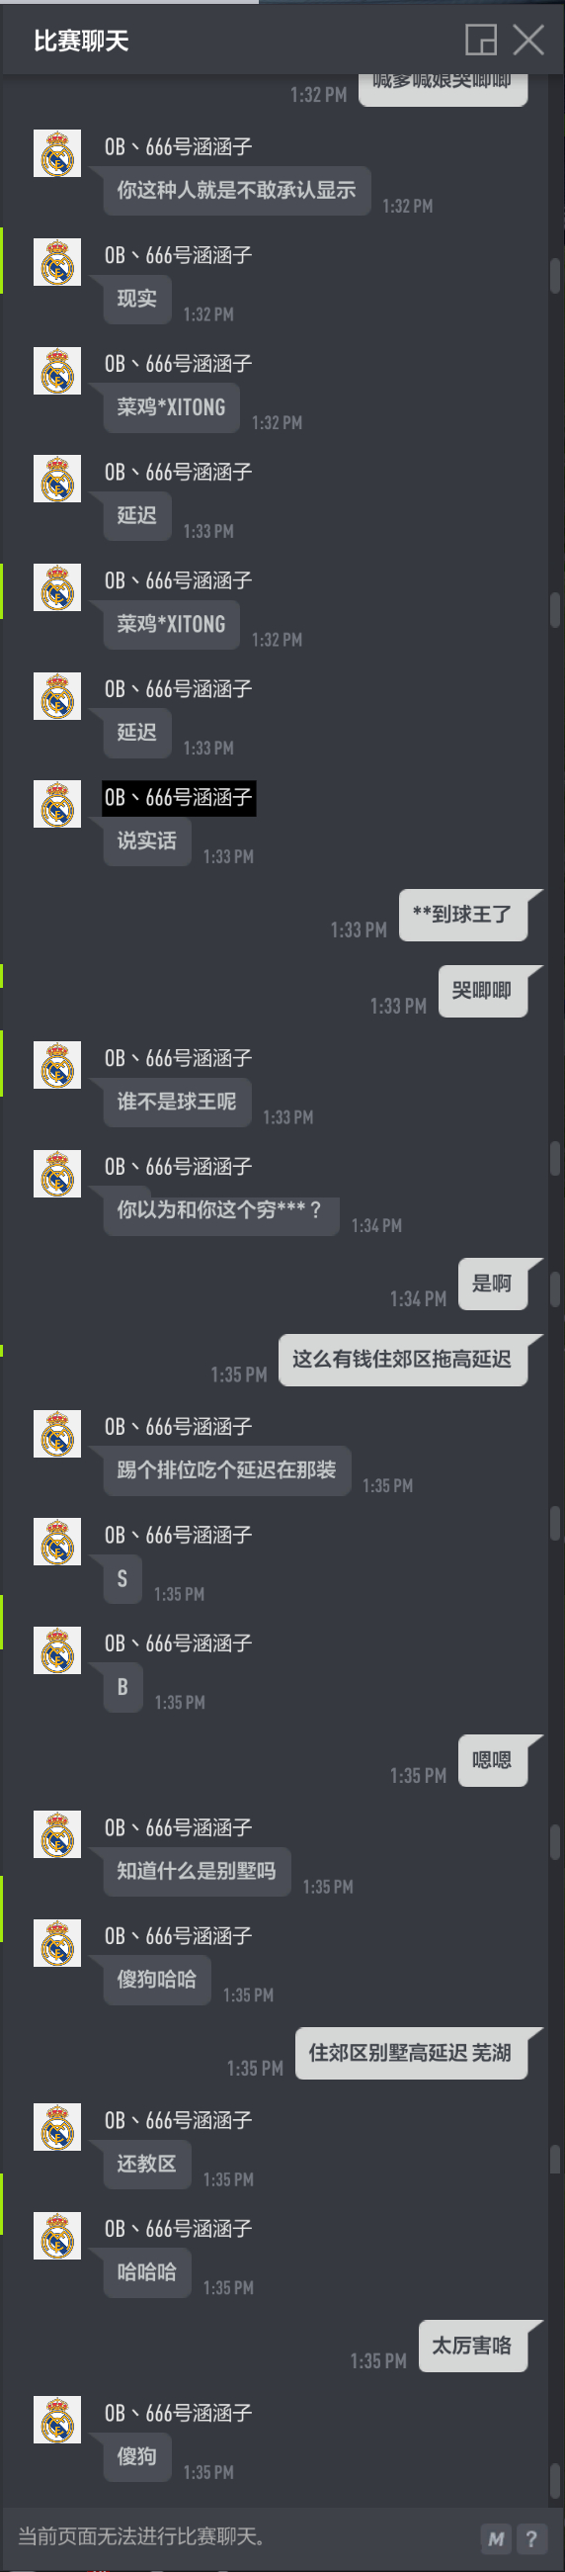Click the 太厉害咯 sent message bubble
The width and height of the screenshot is (565, 2572).
coord(472,2346)
